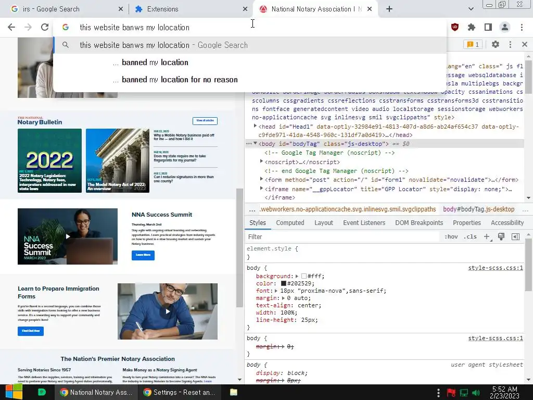533x400 pixels.
Task: Click Find Out How under Immigration Forms
Action: point(31,331)
